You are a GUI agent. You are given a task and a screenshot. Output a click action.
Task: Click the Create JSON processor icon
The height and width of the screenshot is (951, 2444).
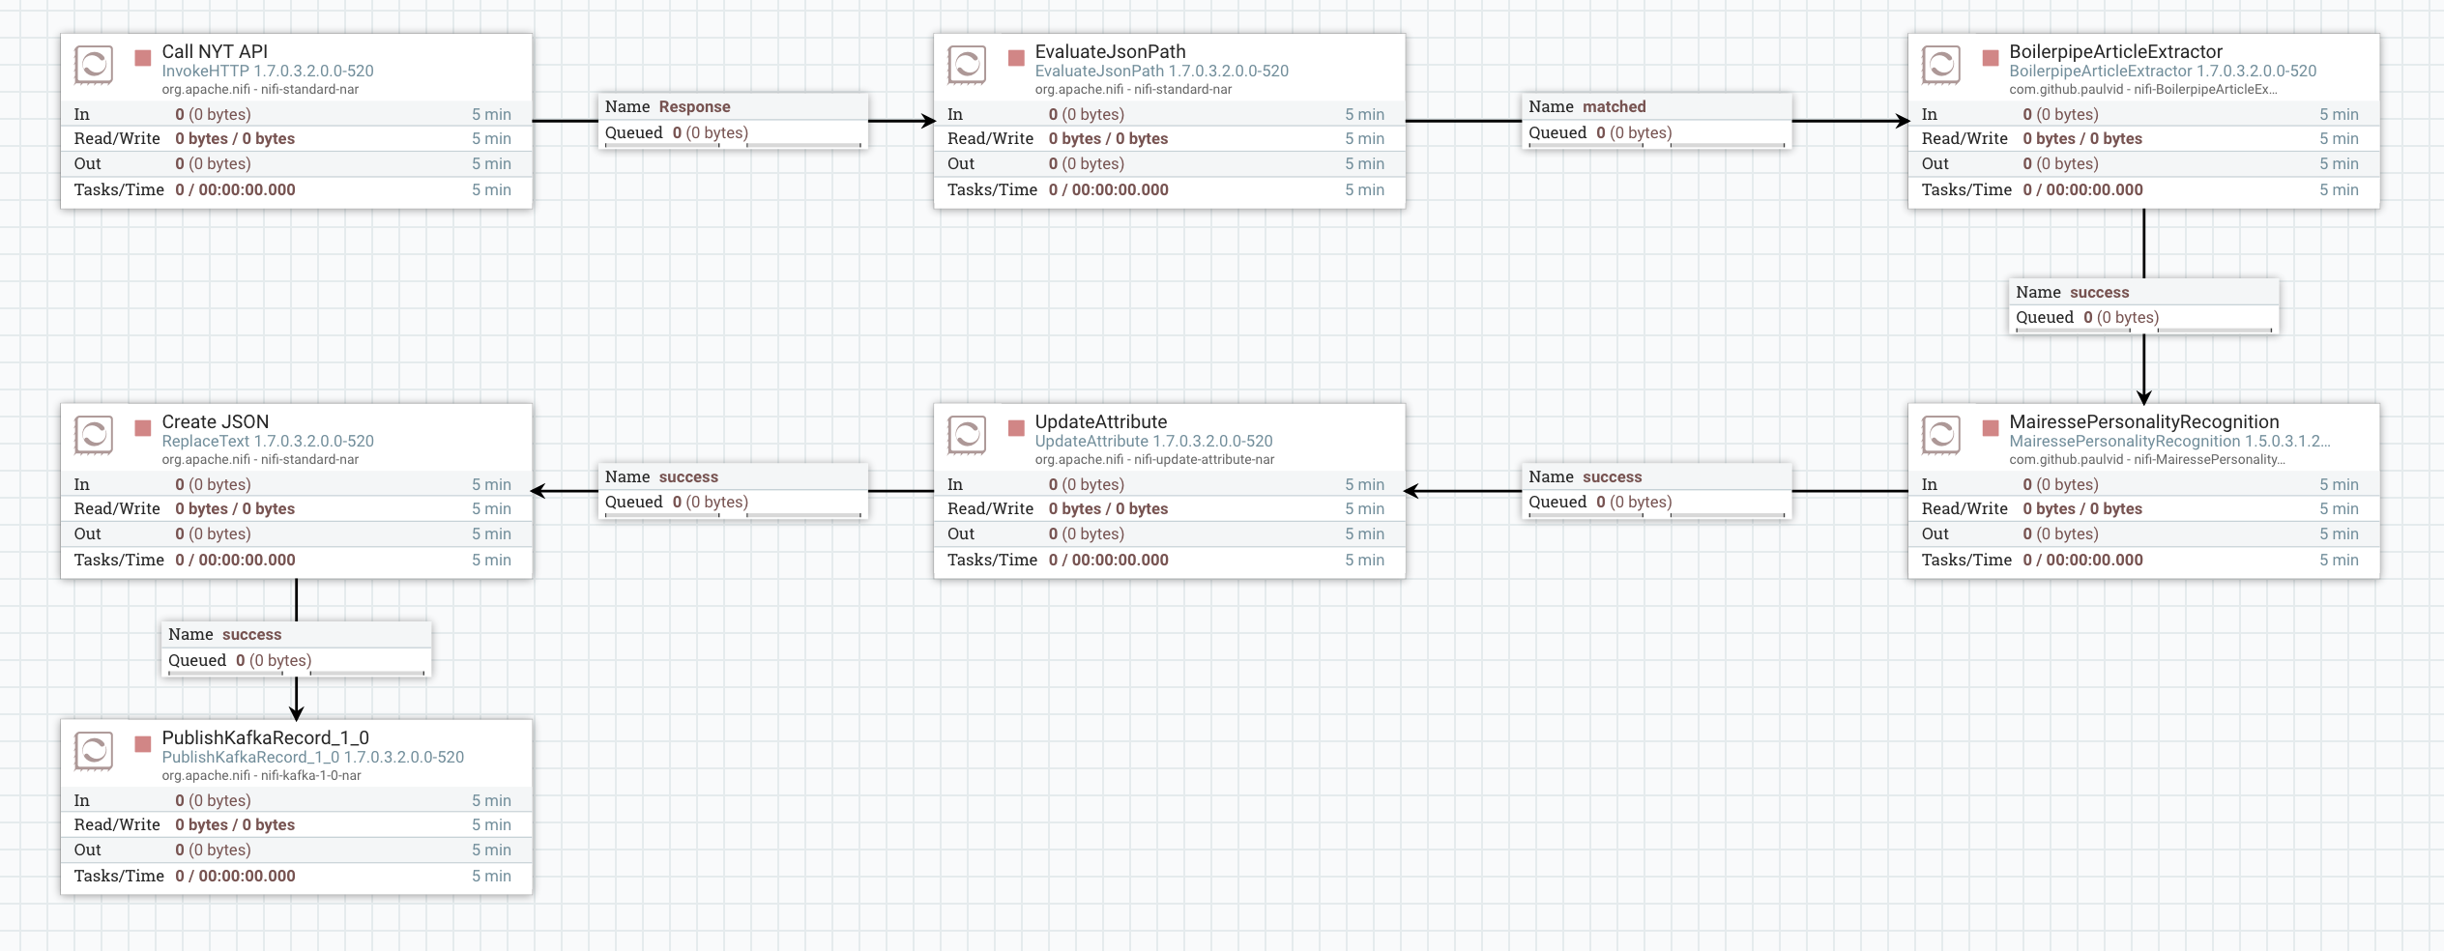[94, 436]
